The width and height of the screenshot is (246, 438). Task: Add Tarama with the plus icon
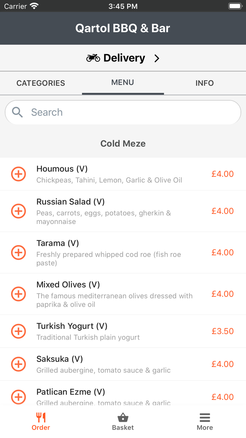[18, 252]
